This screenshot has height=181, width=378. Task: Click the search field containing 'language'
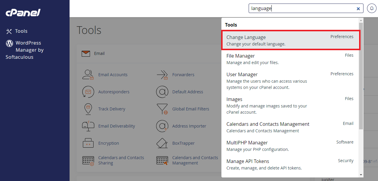point(306,9)
